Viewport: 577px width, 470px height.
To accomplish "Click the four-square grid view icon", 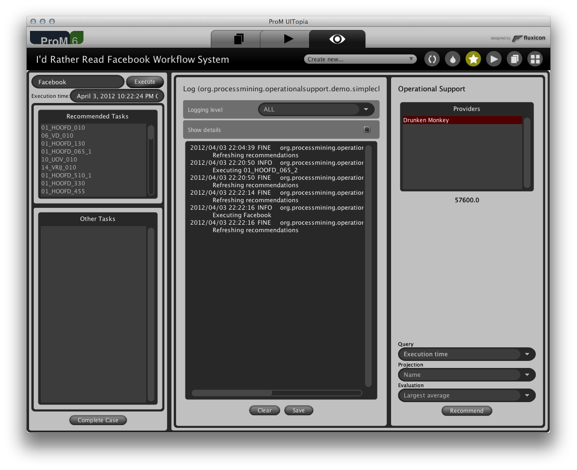I will (x=535, y=59).
